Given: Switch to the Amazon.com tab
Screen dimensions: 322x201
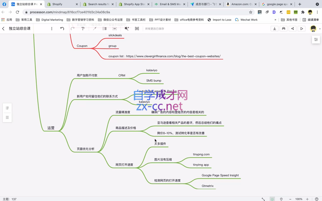Looking at the screenshot, I should pyautogui.click(x=241, y=4).
